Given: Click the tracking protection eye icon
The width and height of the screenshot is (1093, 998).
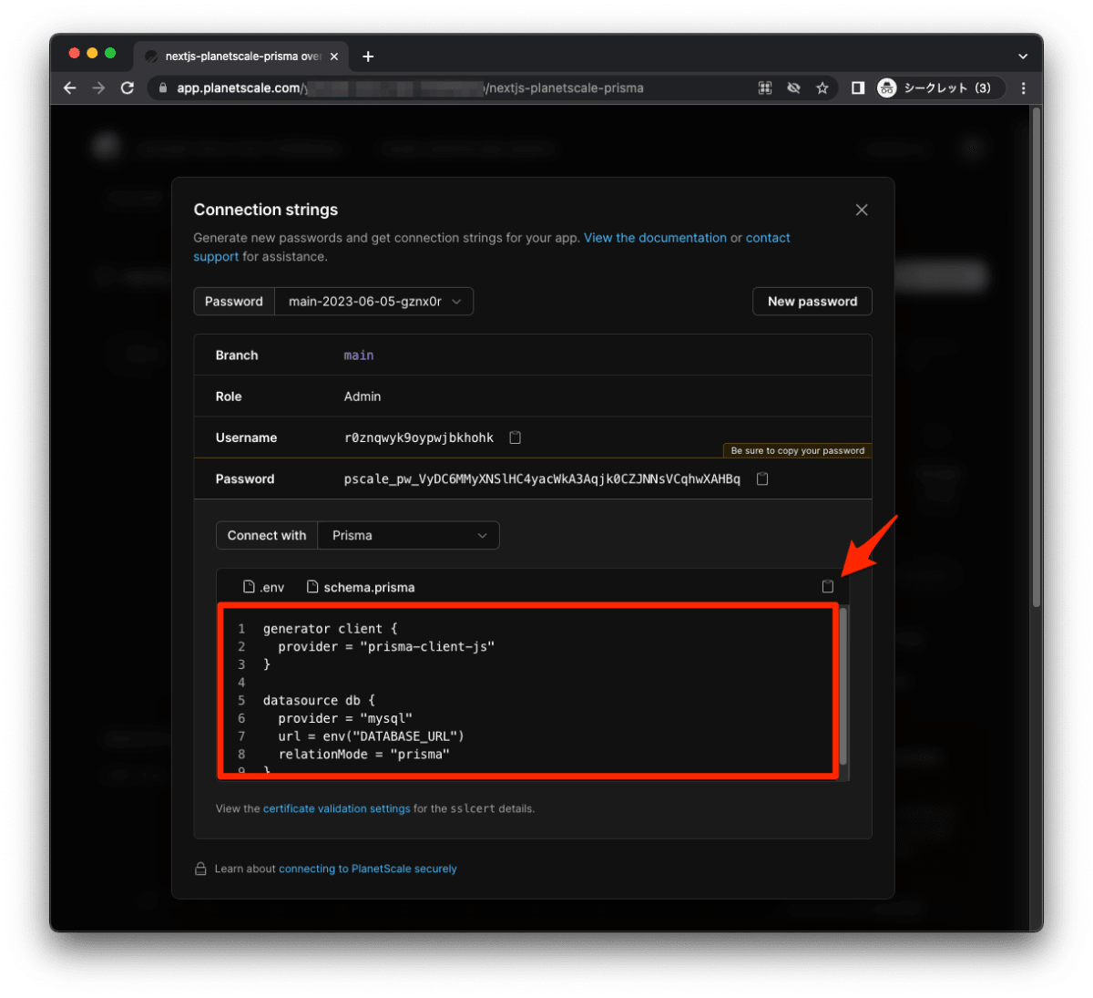Looking at the screenshot, I should (794, 87).
